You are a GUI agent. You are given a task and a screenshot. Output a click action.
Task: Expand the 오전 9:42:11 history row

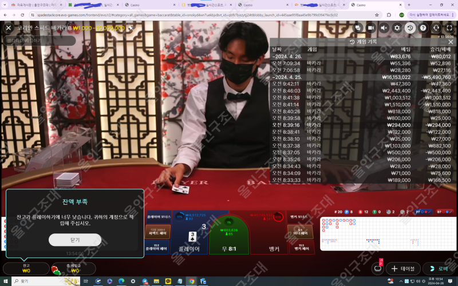[x=361, y=84]
